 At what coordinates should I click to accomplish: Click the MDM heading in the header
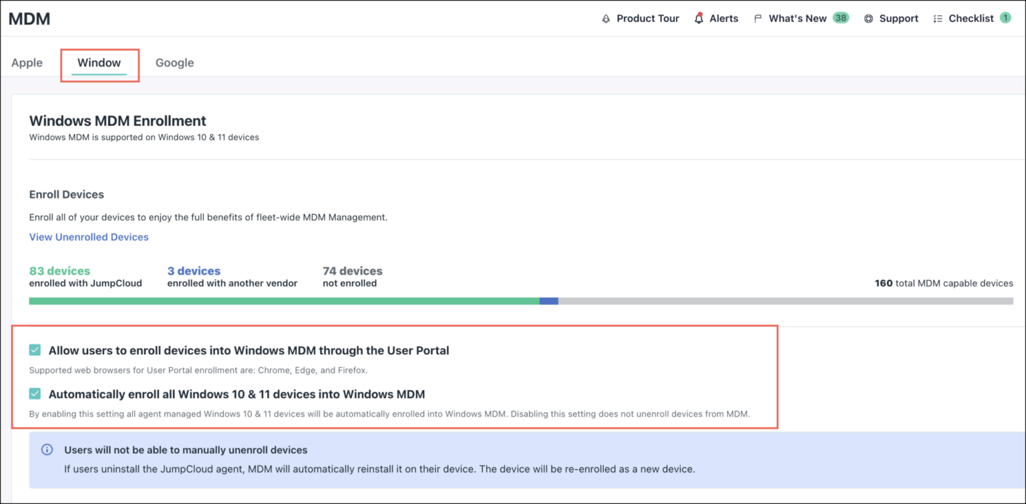click(29, 18)
